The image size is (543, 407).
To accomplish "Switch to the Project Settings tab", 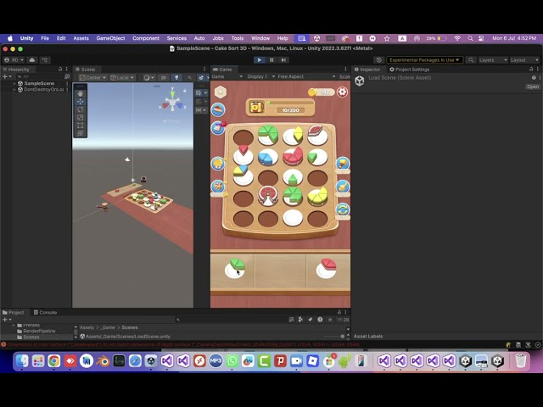I will [409, 70].
